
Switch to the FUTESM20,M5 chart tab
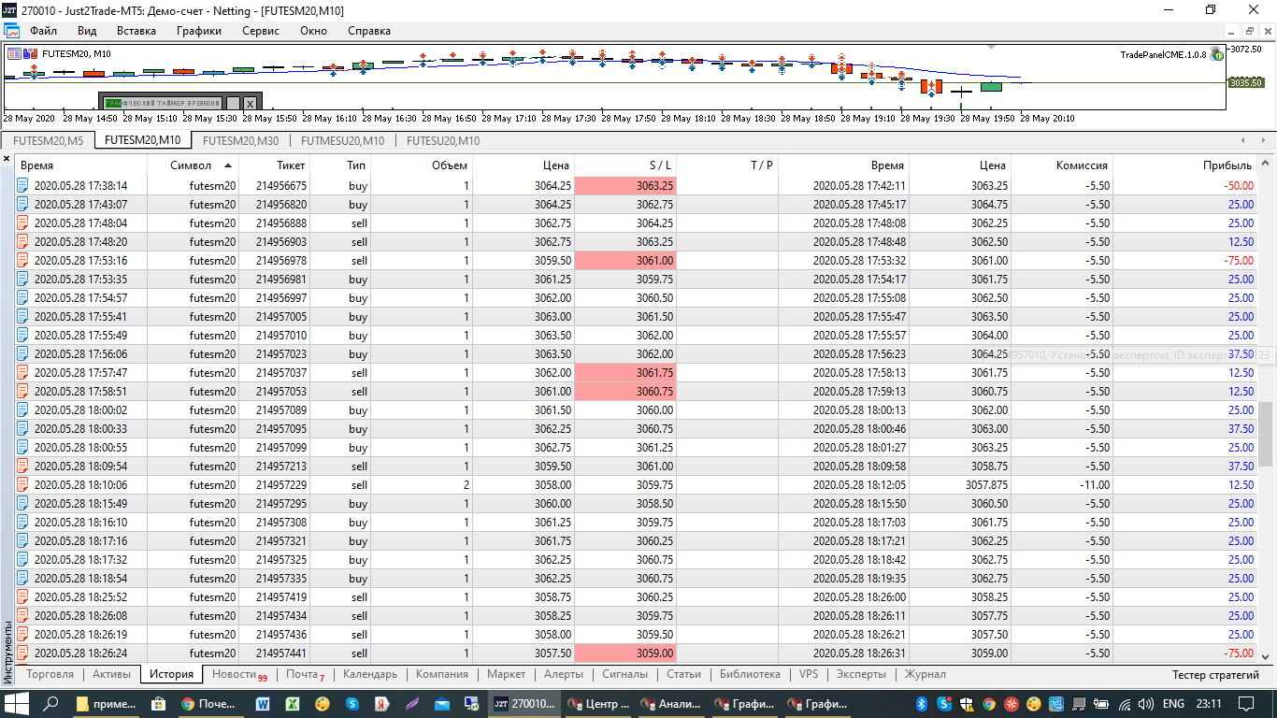(x=49, y=141)
